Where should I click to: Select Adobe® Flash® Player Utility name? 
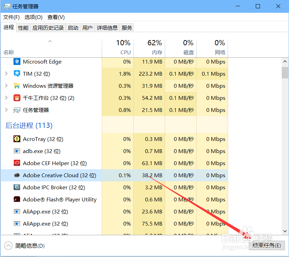coord(60,200)
